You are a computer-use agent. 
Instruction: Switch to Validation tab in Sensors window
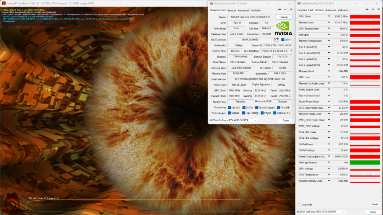coord(343,10)
